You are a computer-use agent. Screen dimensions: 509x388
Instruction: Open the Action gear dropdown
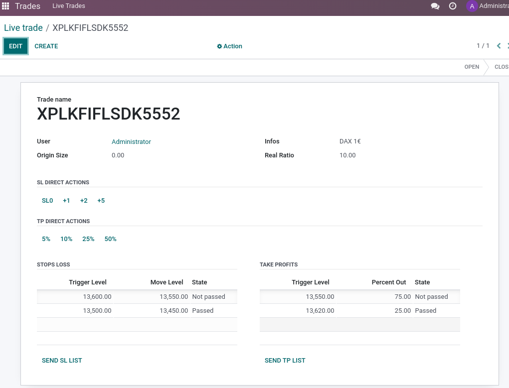229,46
